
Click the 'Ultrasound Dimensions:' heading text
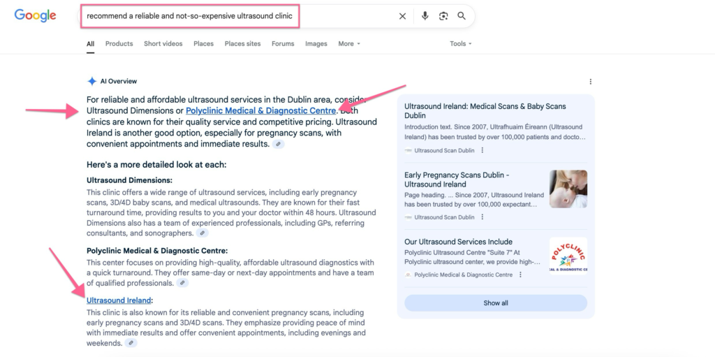click(x=129, y=180)
